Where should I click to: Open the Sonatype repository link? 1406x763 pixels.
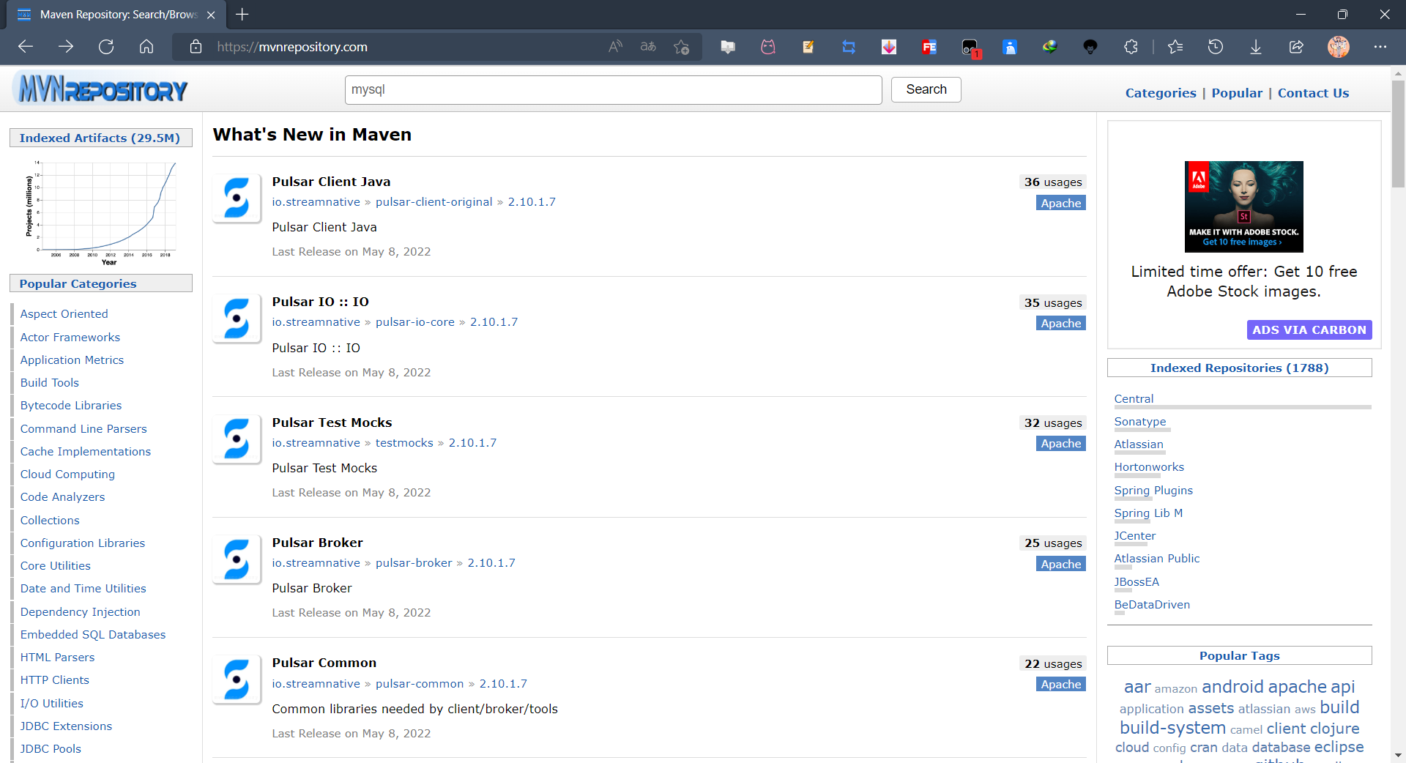tap(1140, 422)
